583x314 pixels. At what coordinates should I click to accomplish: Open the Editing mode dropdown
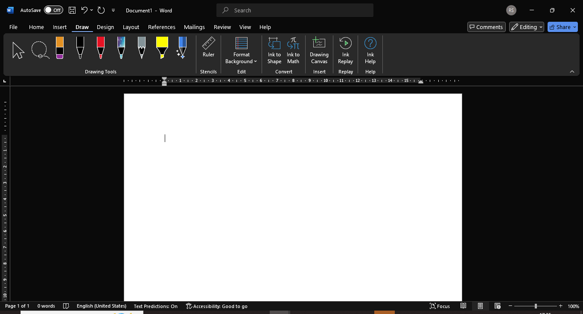pyautogui.click(x=527, y=27)
